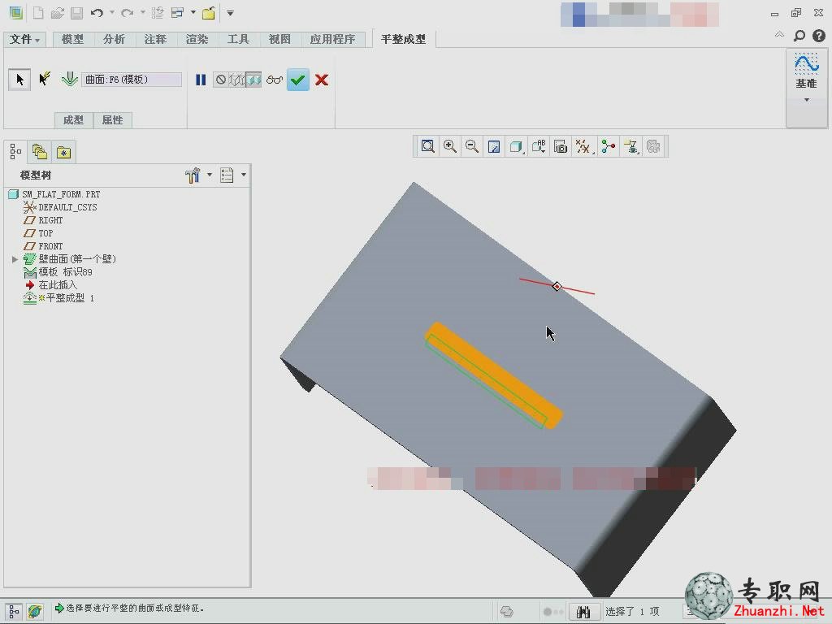Select the RIGHT datum plane

50,220
